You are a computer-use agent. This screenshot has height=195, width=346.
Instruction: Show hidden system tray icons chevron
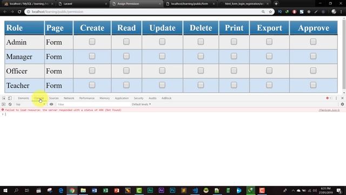tap(293, 190)
